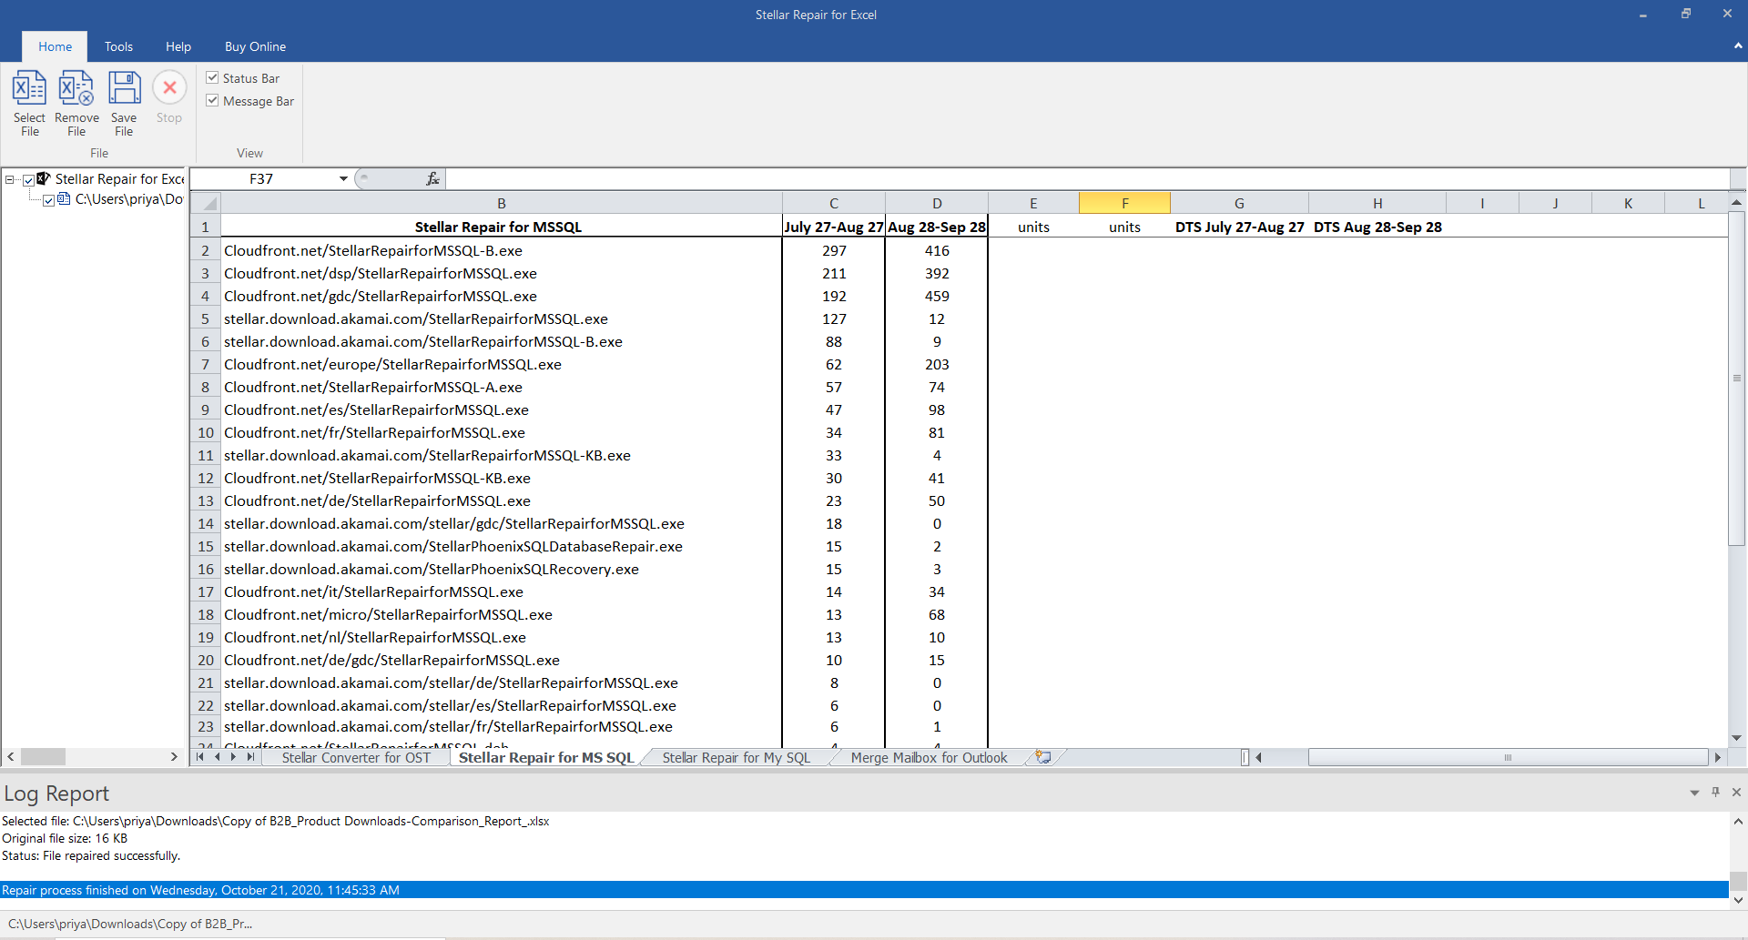Click the Remove File icon
The image size is (1748, 940).
point(76,89)
